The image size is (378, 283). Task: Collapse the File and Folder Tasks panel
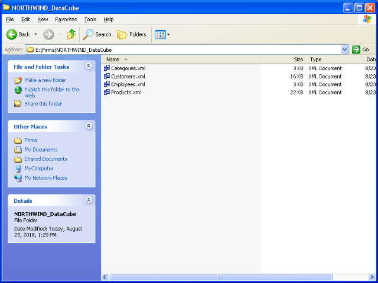pos(89,66)
